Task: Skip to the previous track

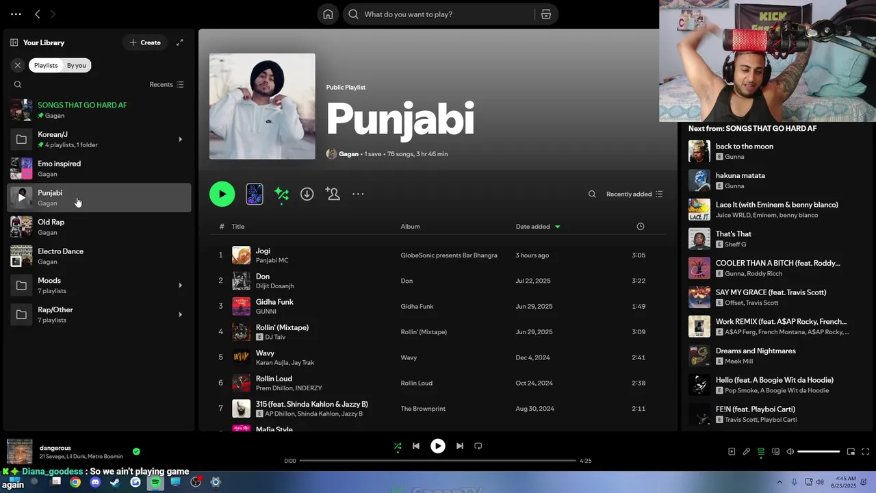Action: tap(416, 446)
